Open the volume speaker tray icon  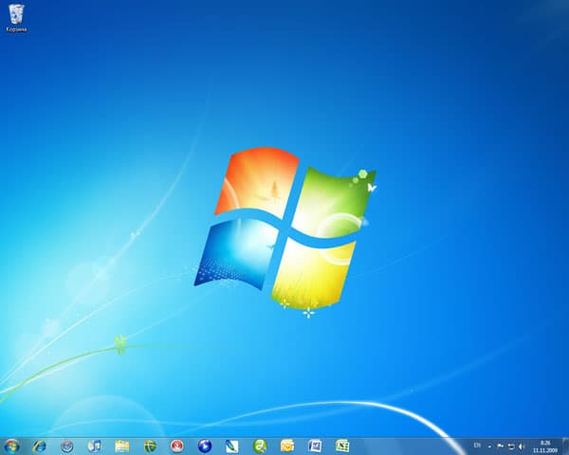point(522,446)
